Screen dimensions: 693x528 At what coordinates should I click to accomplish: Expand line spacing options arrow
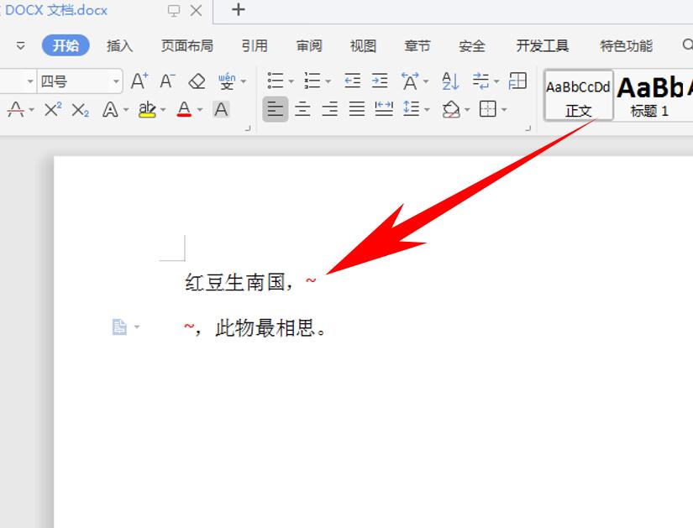427,110
